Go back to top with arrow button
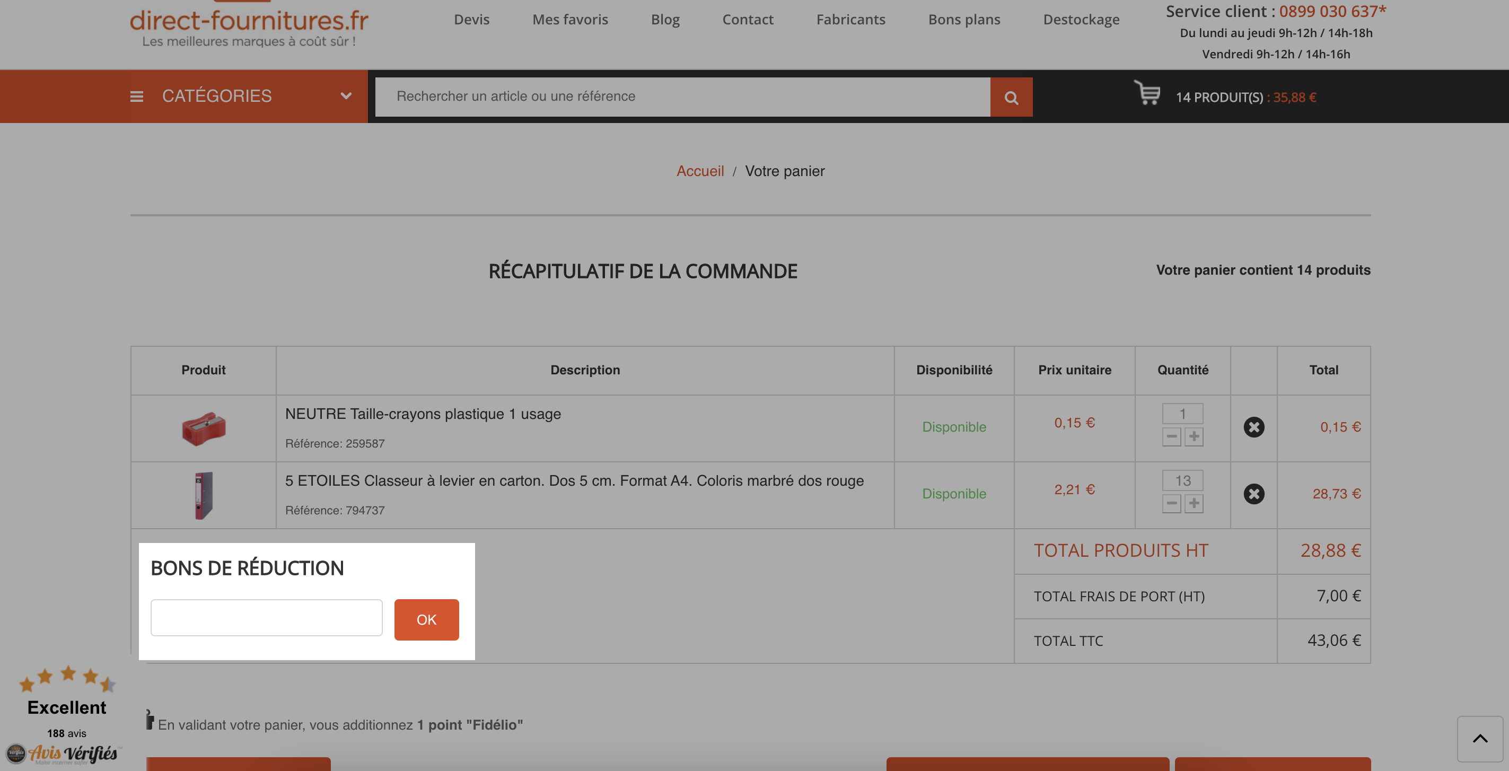Screen dimensions: 1509x771 pos(1480,738)
